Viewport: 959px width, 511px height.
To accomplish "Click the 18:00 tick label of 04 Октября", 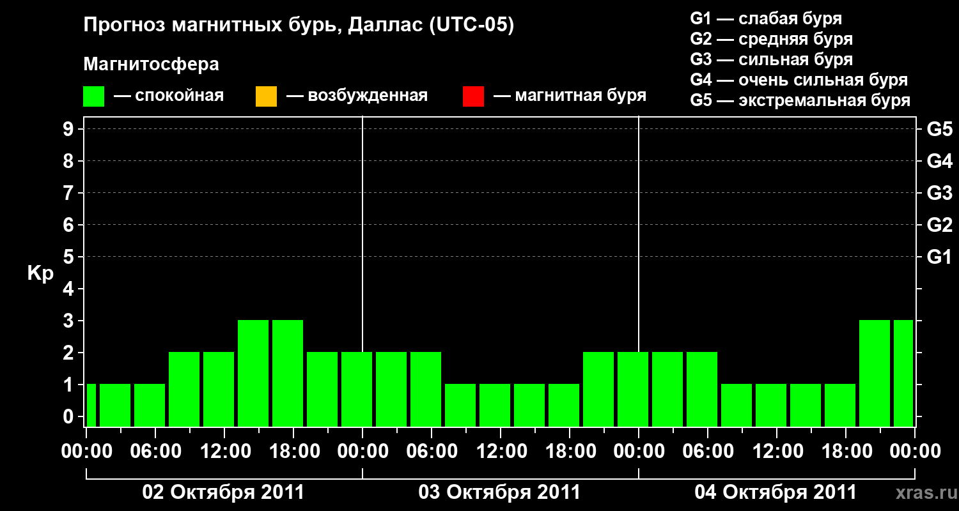I will pyautogui.click(x=846, y=452).
